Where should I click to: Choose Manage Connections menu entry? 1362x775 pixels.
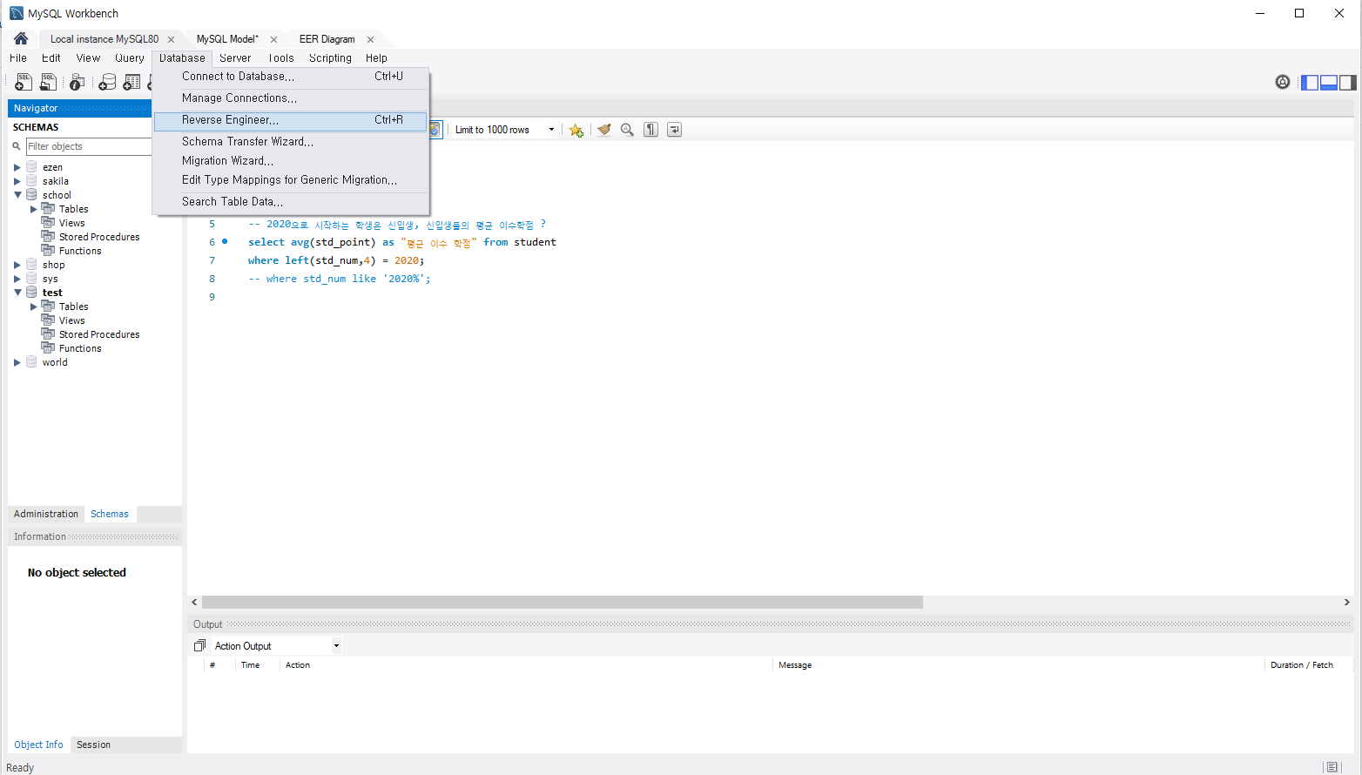tap(291, 98)
